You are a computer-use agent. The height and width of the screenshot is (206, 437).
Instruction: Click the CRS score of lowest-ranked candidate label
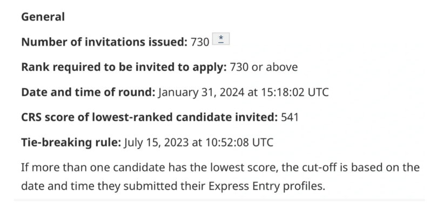coord(150,117)
